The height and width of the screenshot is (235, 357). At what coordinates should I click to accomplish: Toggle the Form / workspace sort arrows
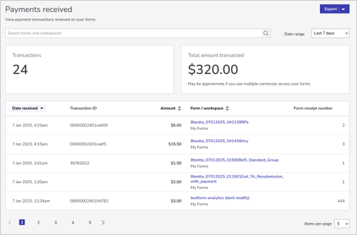(227, 108)
